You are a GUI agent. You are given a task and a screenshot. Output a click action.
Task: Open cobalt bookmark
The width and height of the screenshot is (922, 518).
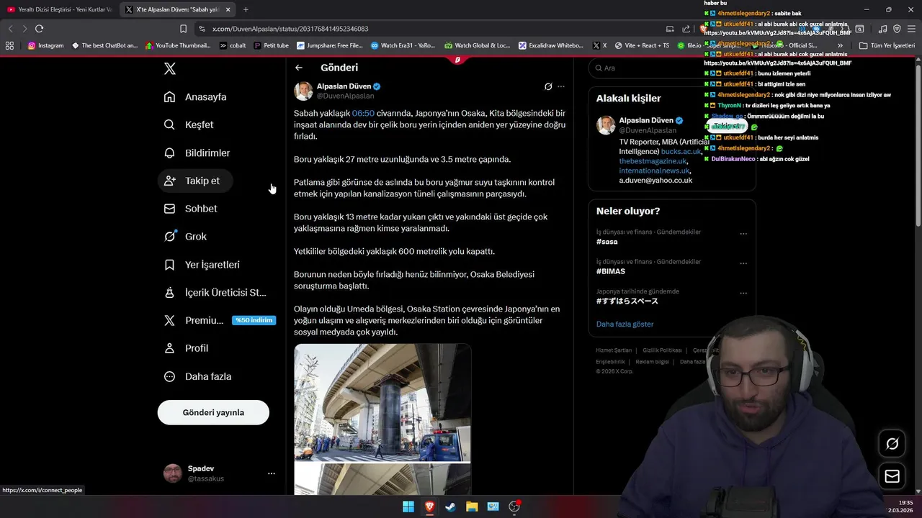click(233, 45)
